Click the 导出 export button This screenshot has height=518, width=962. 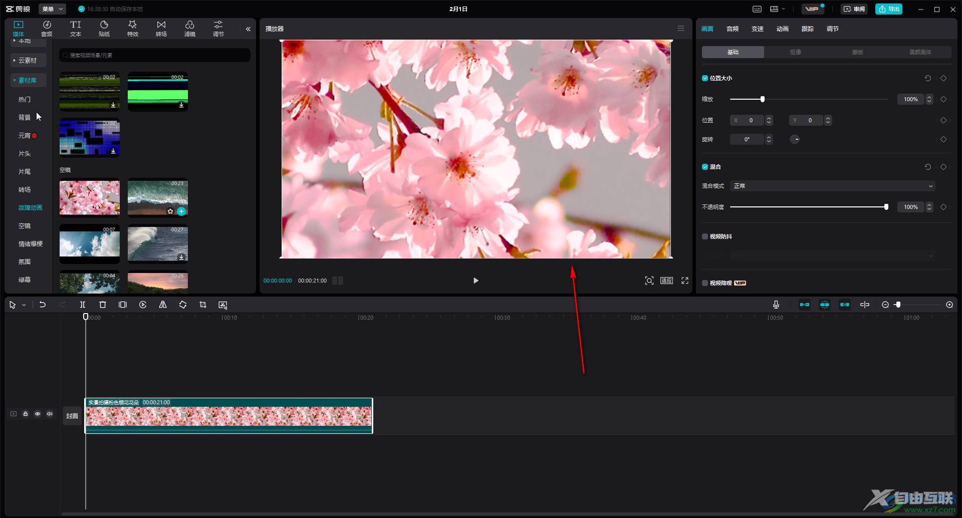[889, 9]
